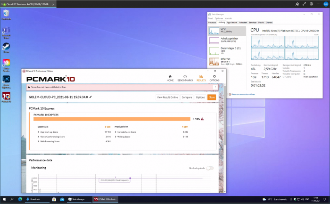Launch Lightroom Classic desktop shortcut

click(6, 82)
